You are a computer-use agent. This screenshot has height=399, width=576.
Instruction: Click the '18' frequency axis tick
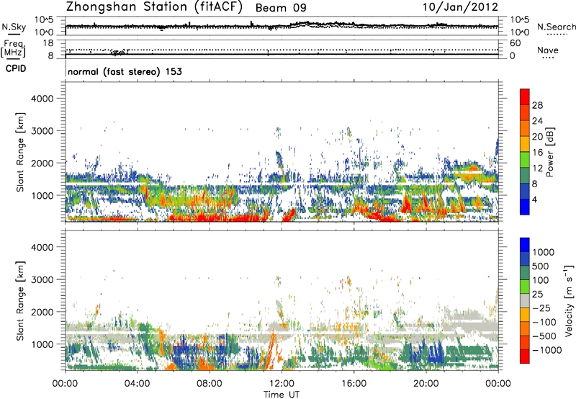(48, 42)
